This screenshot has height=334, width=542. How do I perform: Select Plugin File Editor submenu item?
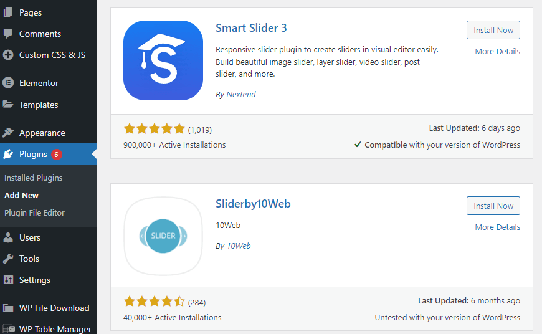coord(34,212)
